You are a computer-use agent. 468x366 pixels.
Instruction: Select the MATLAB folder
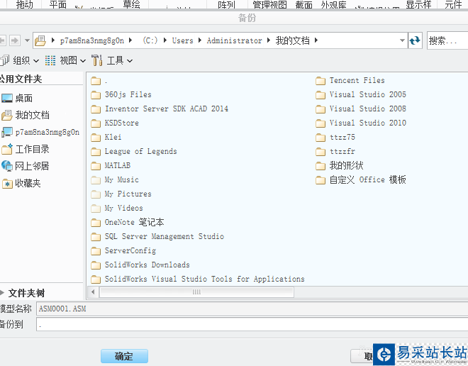tap(111, 166)
